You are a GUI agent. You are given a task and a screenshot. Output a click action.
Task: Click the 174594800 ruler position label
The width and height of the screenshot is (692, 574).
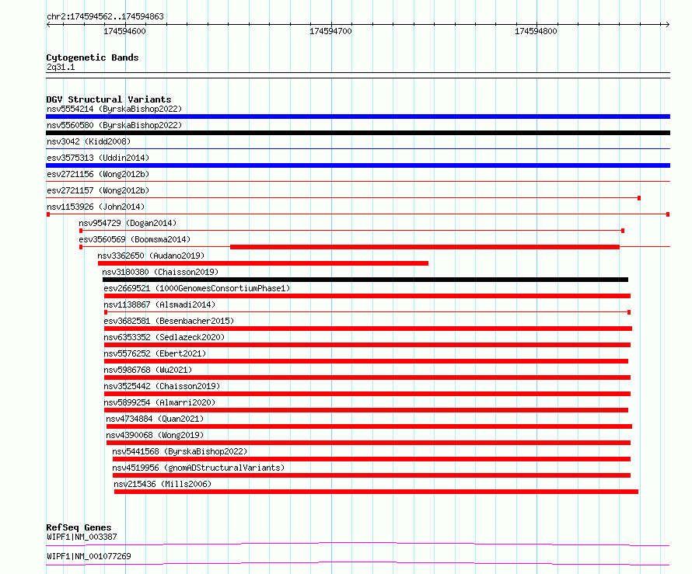pos(536,31)
